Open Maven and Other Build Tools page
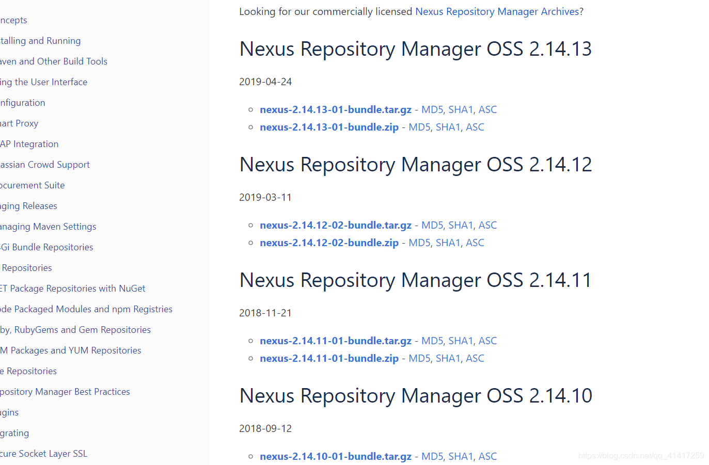The width and height of the screenshot is (709, 465). coord(54,61)
